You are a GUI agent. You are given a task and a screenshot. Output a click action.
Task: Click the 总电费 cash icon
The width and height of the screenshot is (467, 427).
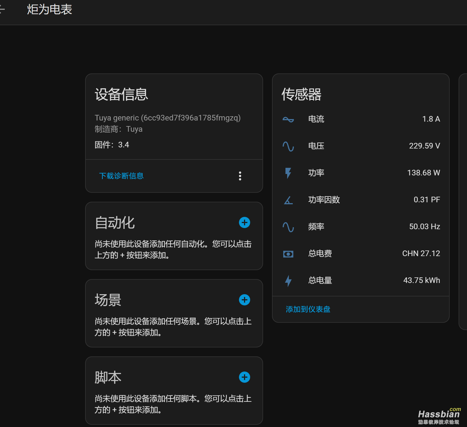click(x=288, y=254)
